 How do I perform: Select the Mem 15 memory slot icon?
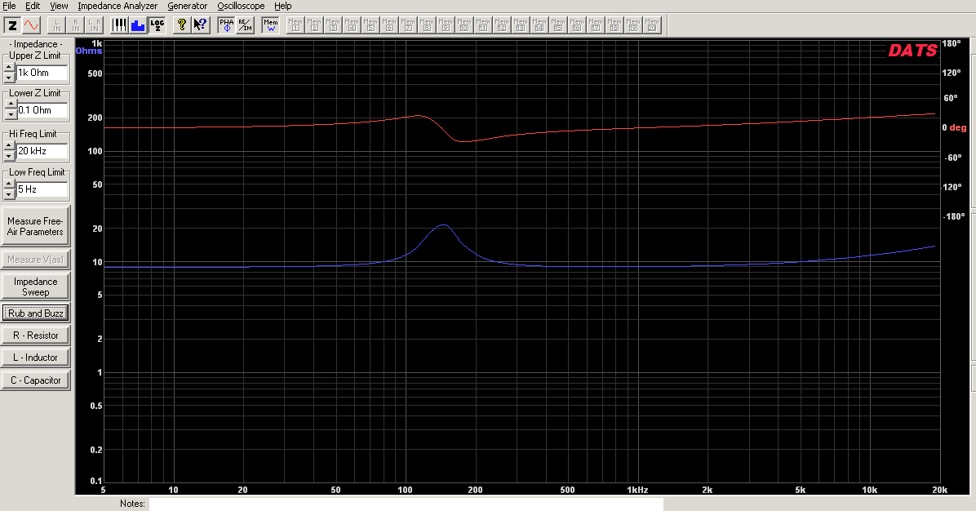[x=557, y=25]
